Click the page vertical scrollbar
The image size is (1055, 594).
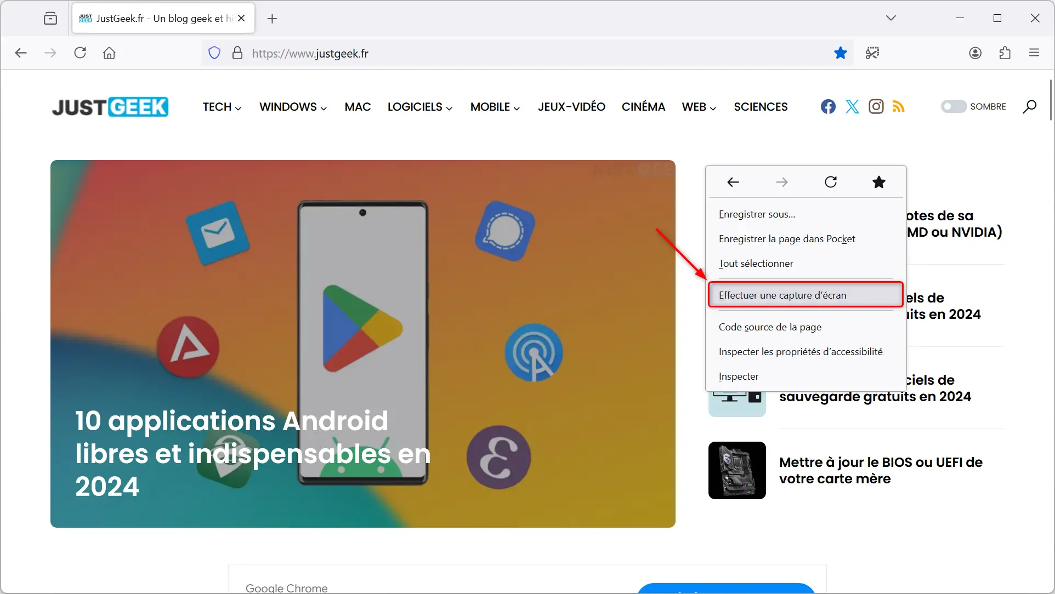click(1051, 100)
